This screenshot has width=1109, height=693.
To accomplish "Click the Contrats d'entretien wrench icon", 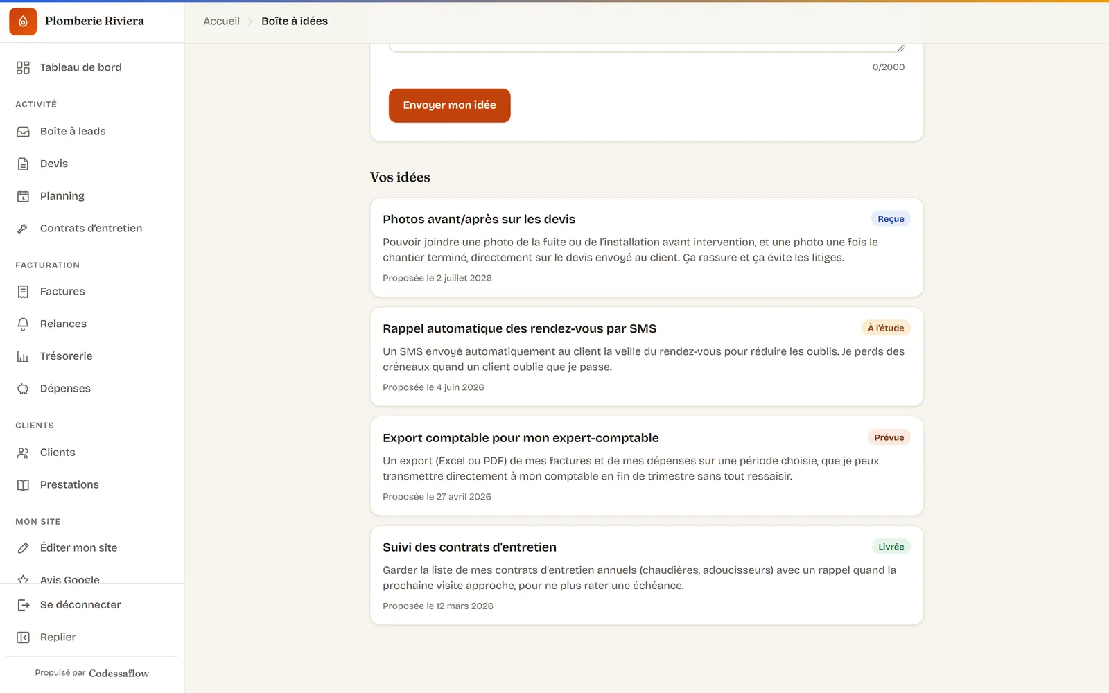I will click(x=23, y=229).
